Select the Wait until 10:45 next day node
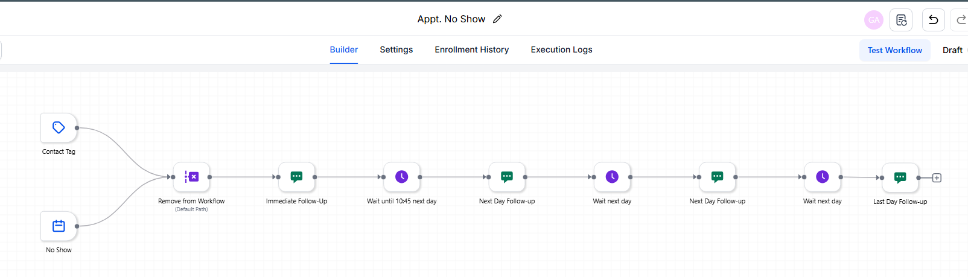Viewport: 968px width, 277px height. 402,177
